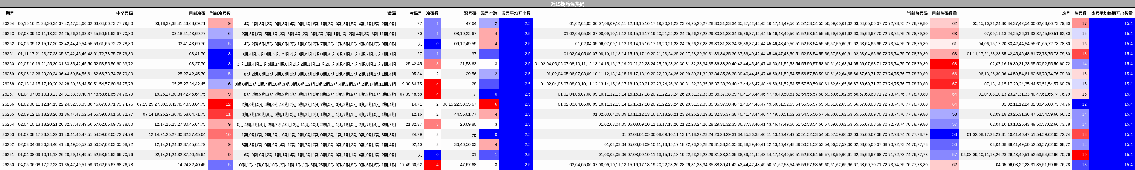Click 中奖号码 cell of row 26264
The image size is (1135, 170).
pos(75,24)
